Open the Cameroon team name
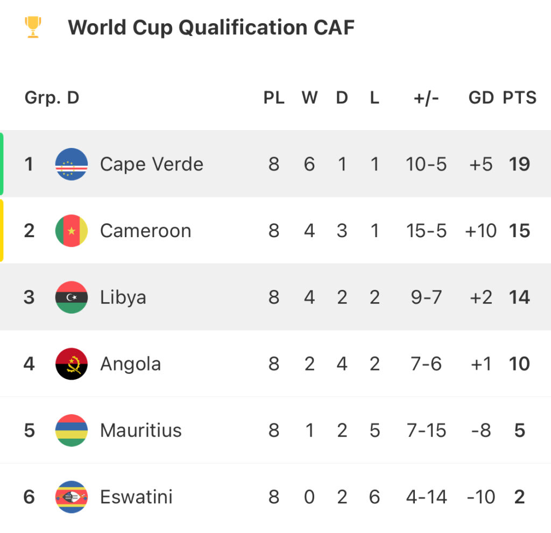This screenshot has width=551, height=533. pyautogui.click(x=145, y=231)
